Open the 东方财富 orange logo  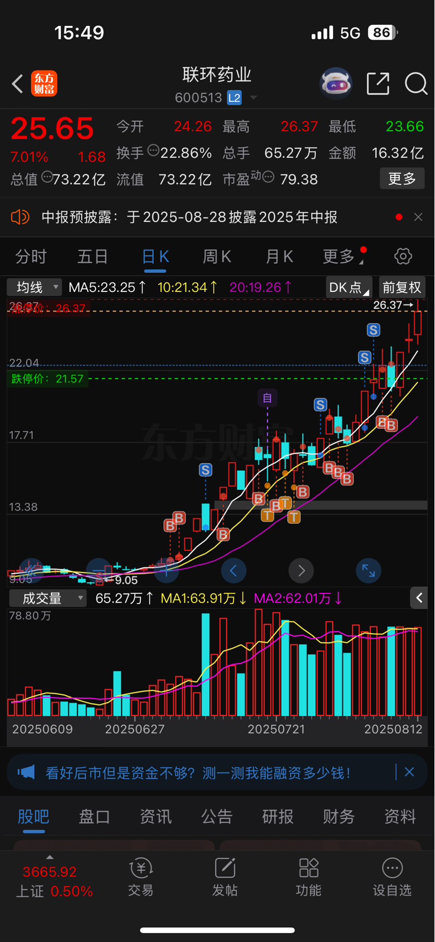point(44,84)
